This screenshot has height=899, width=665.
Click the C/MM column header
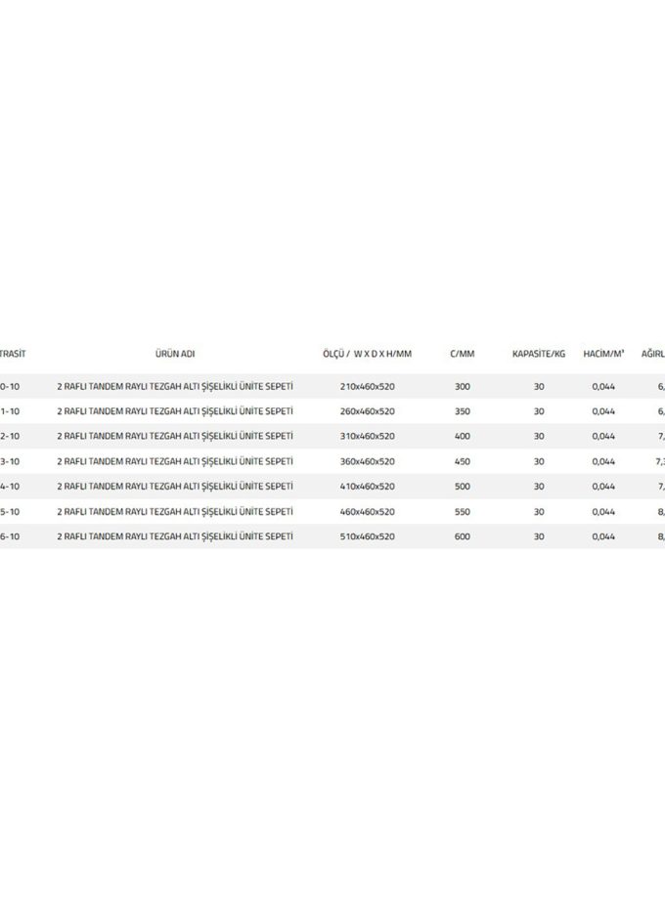462,353
